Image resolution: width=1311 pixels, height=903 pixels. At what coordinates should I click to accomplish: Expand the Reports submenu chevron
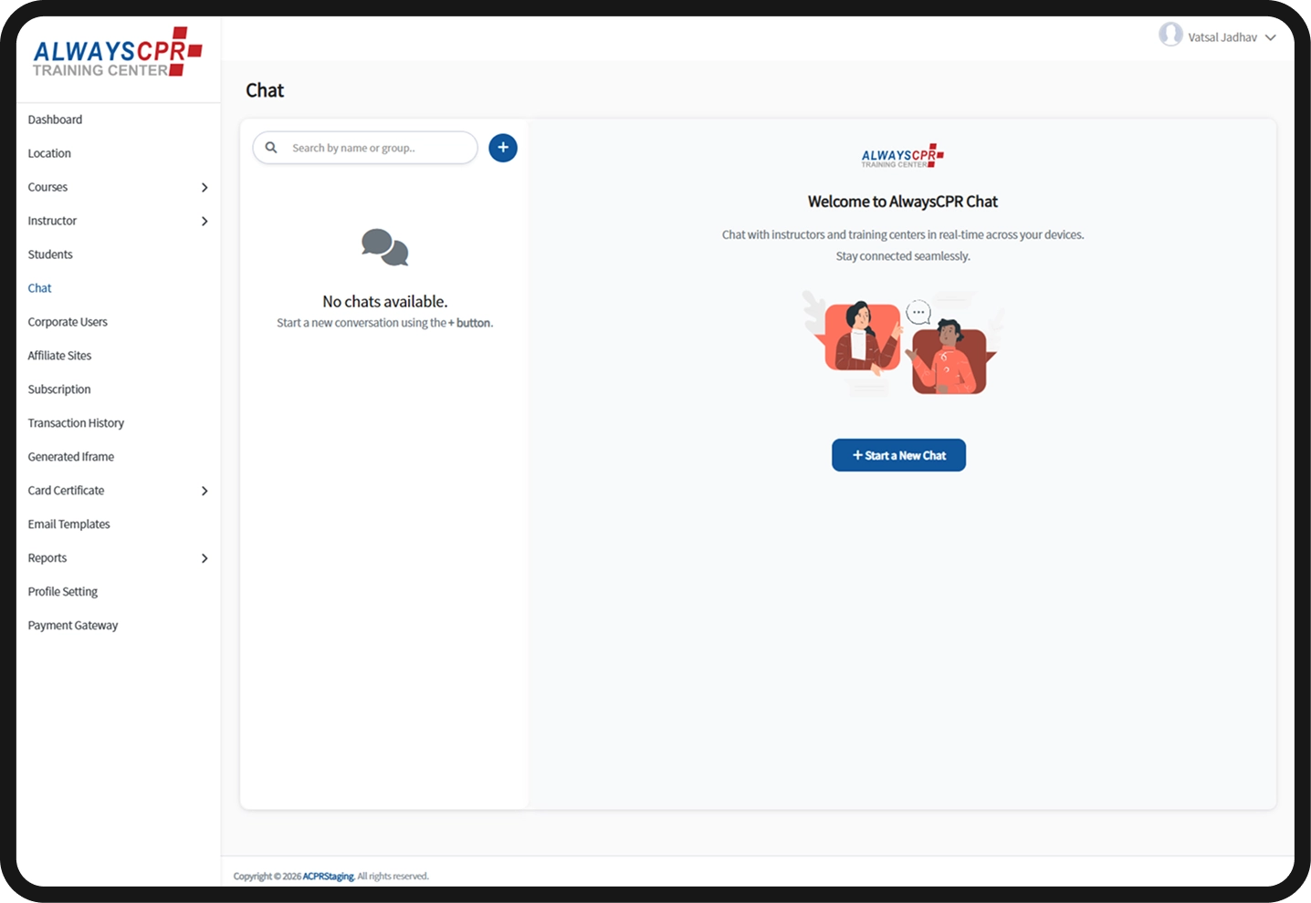[205, 558]
